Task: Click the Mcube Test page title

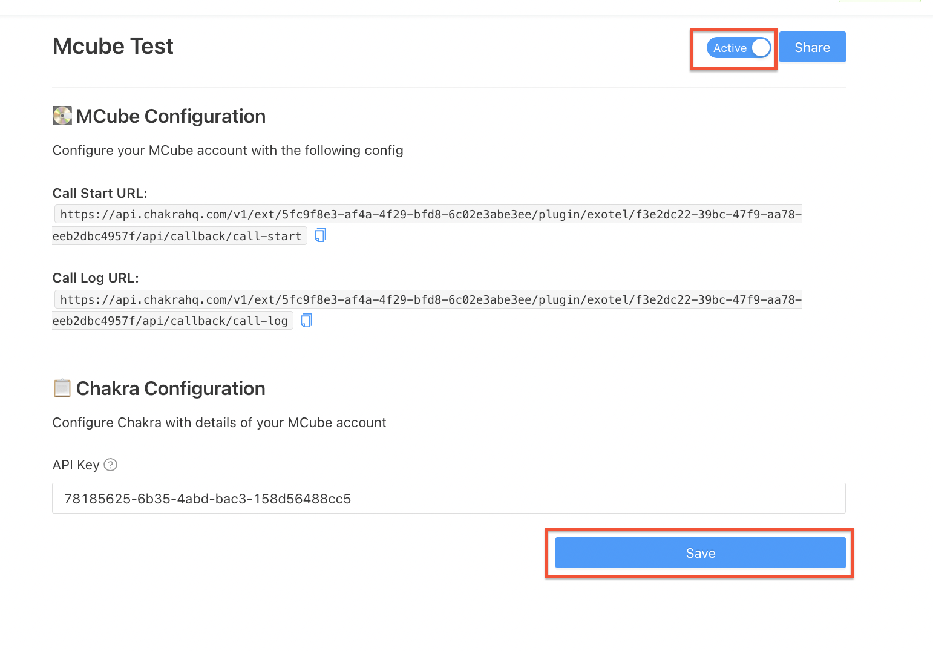Action: point(113,47)
